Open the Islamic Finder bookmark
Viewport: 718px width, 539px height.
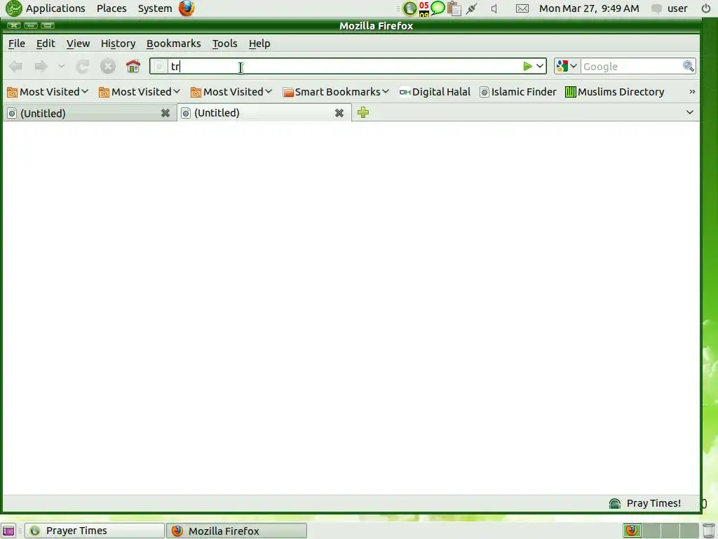[518, 92]
